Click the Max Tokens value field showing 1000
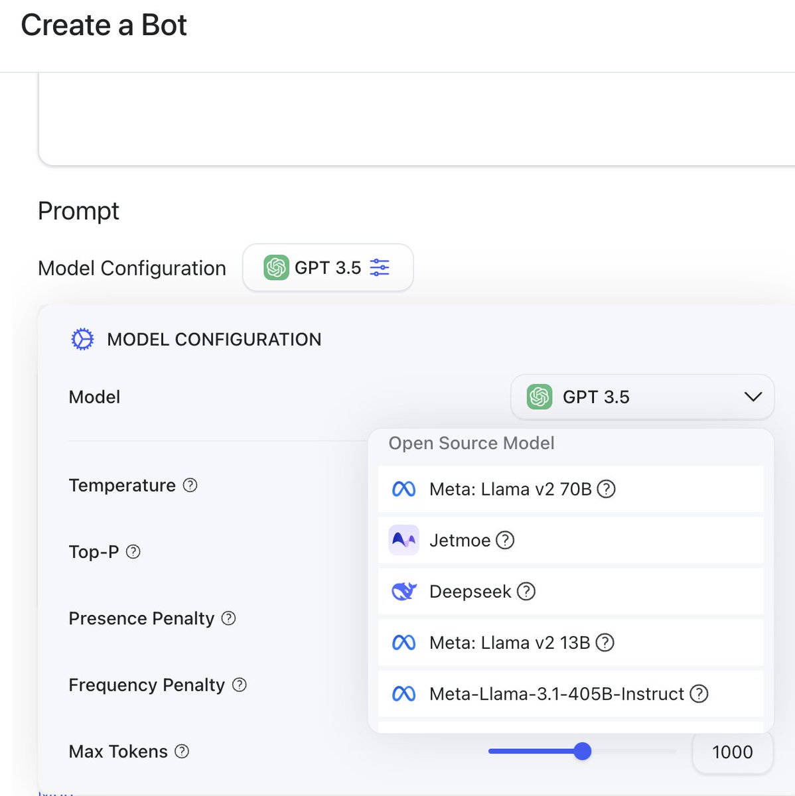The width and height of the screenshot is (795, 796). coord(733,752)
